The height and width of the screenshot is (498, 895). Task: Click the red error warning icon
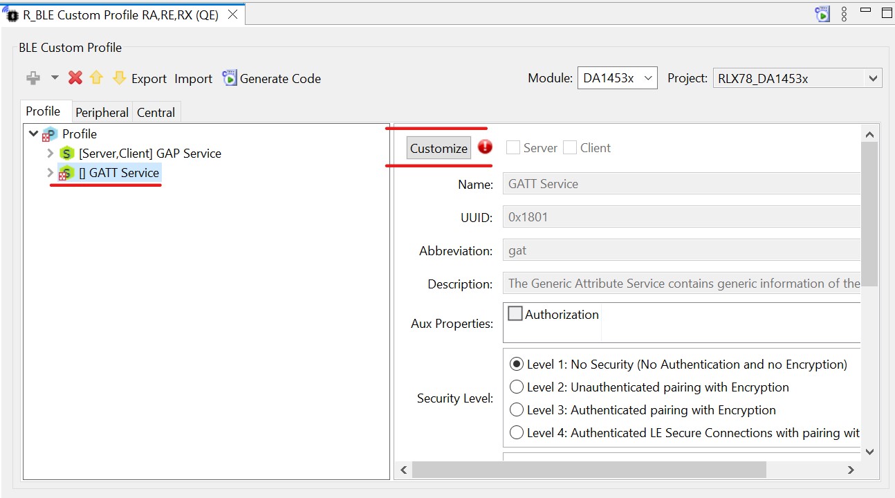tap(485, 147)
